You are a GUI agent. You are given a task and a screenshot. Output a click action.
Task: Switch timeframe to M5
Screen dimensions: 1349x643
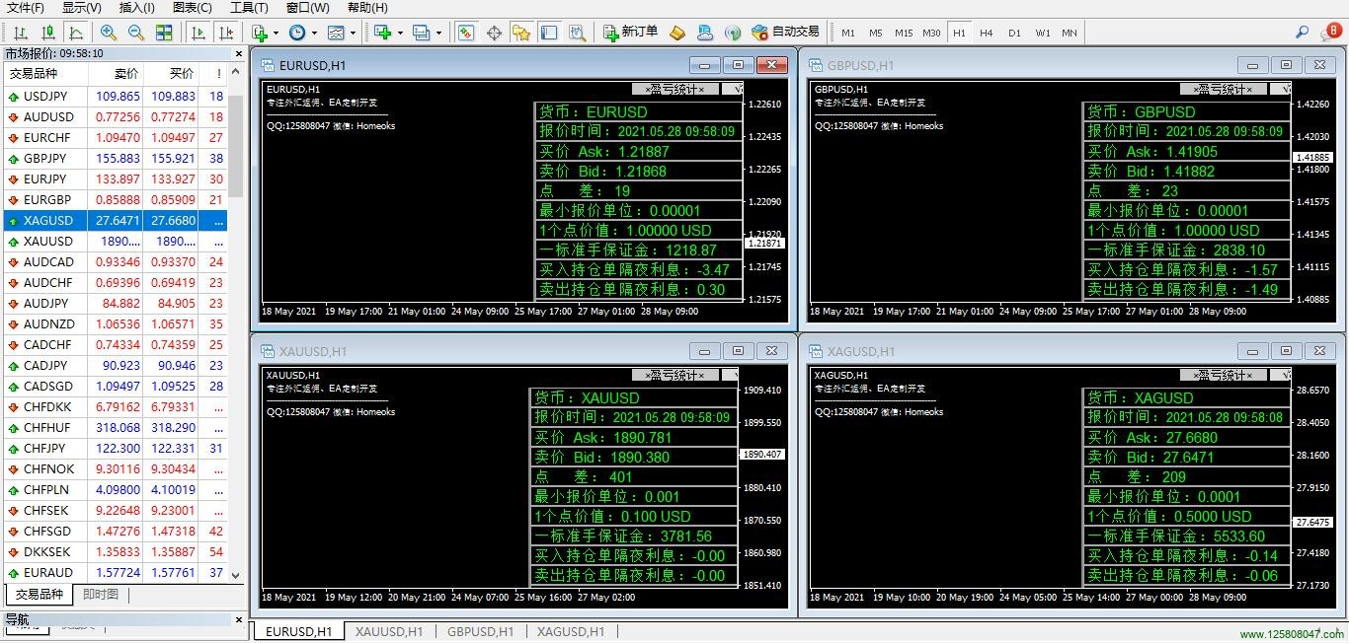[876, 33]
